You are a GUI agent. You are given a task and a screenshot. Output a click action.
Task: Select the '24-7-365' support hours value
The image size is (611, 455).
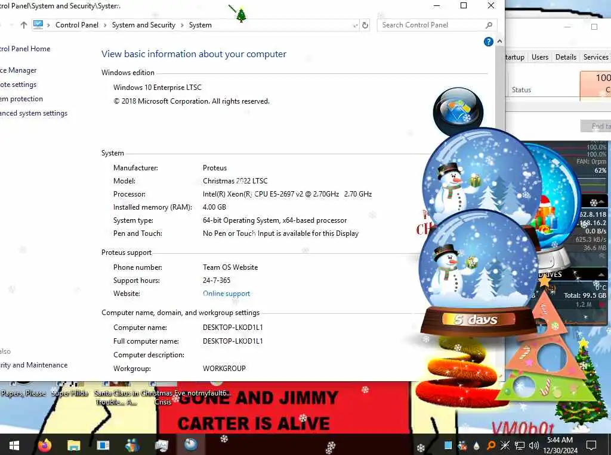coord(216,281)
